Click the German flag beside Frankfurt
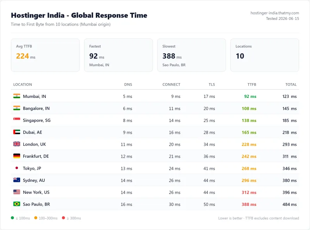This screenshot has height=230, width=310. pyautogui.click(x=17, y=156)
